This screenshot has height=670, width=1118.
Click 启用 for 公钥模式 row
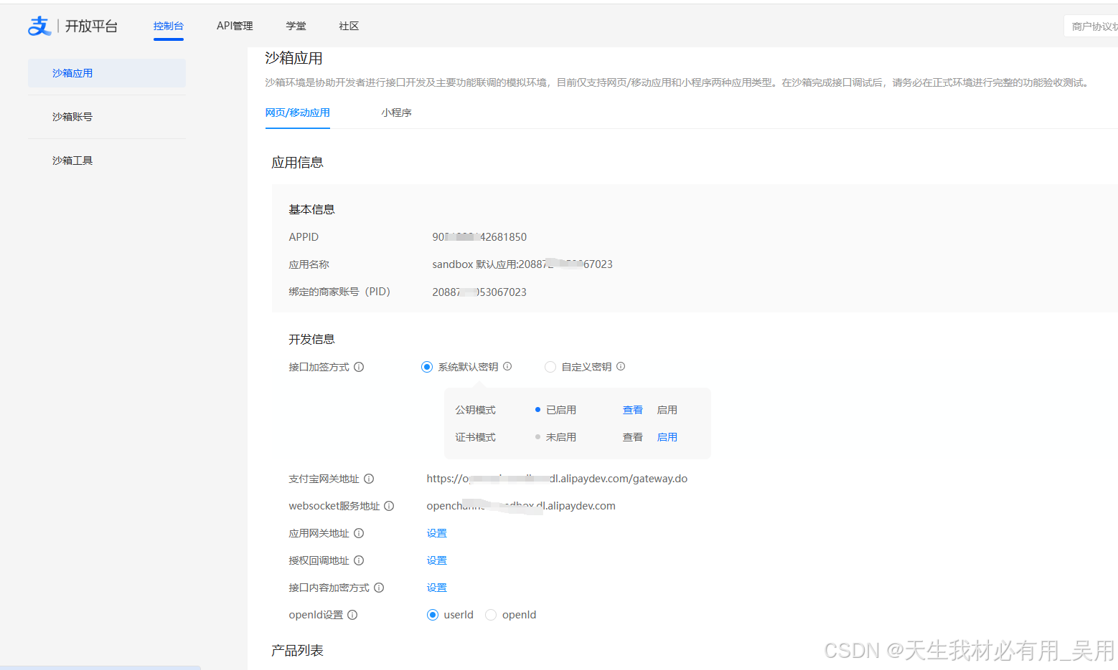[667, 410]
